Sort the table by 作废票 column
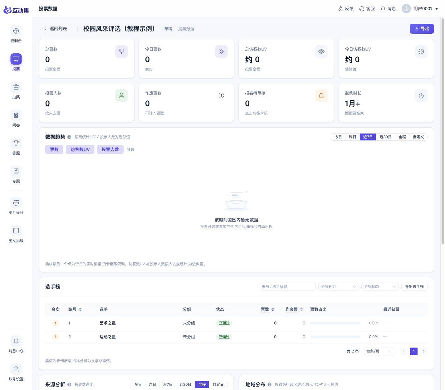Screen dimensions: 445x390 tap(301, 310)
